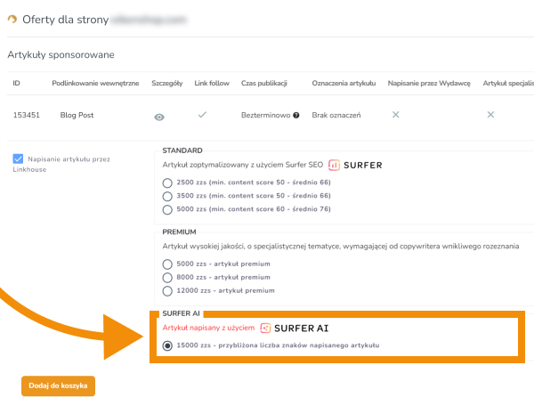
Task: Click the PREMIUM group label
Action: (x=179, y=231)
